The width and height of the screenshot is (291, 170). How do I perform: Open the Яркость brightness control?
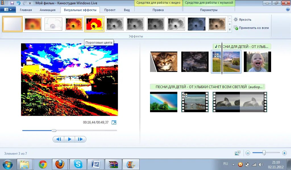[243, 20]
